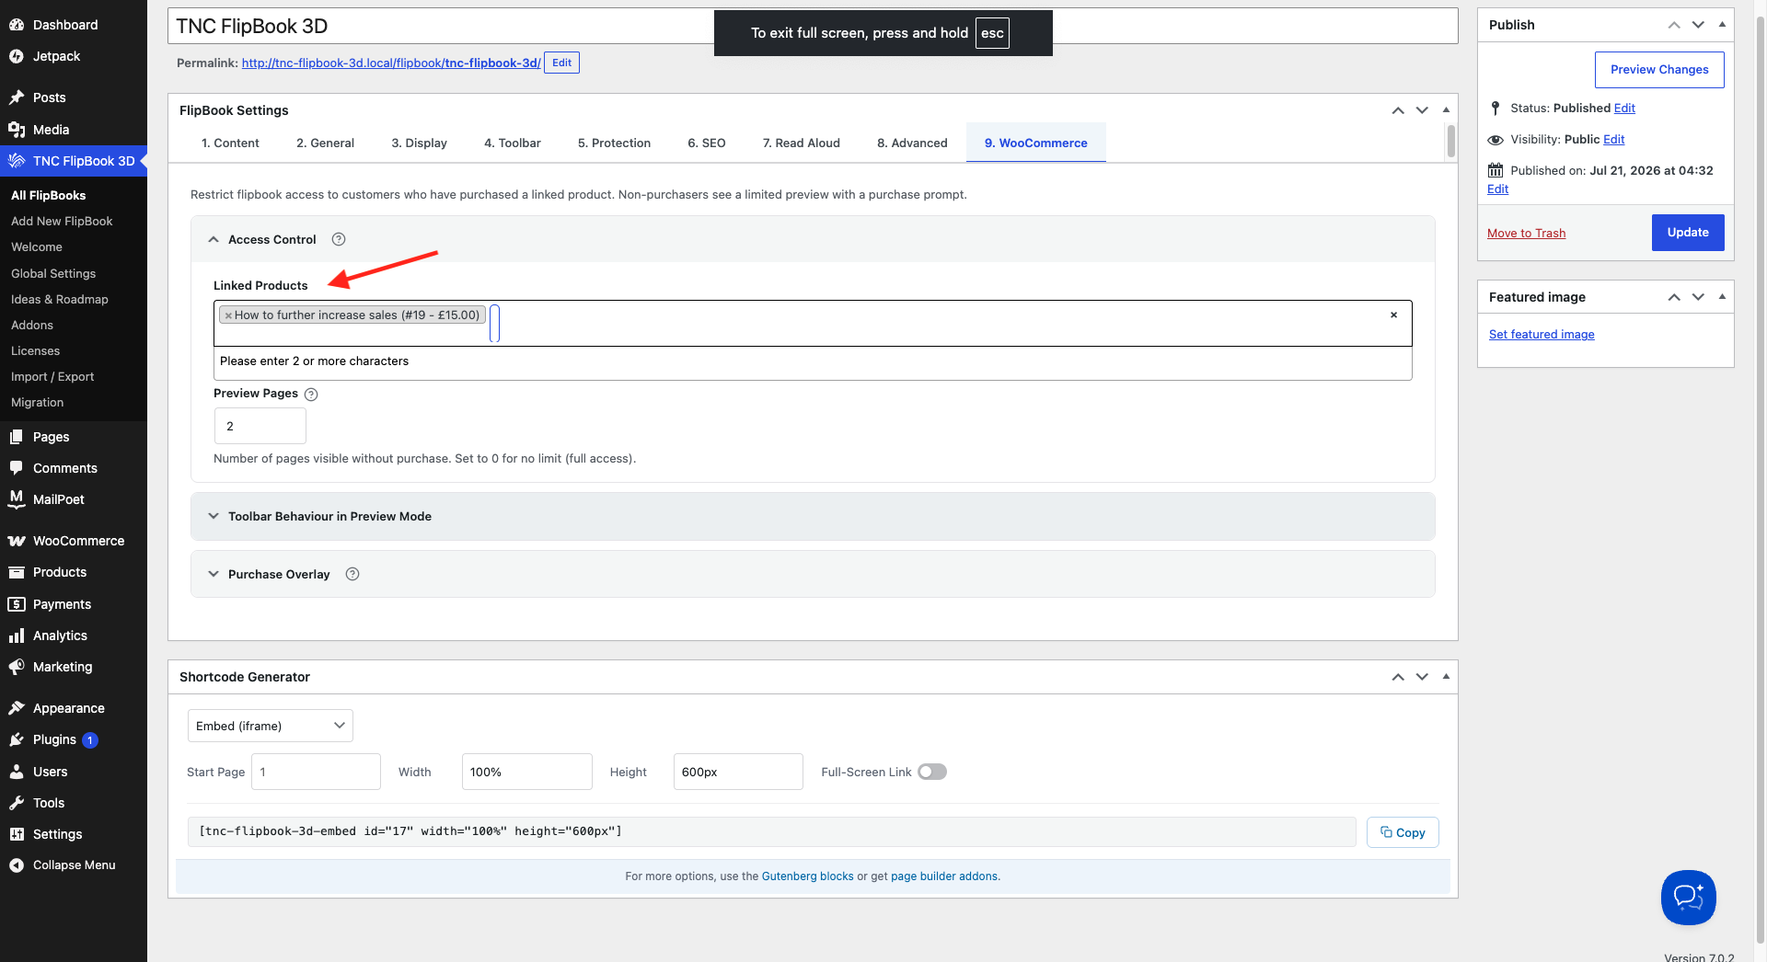The image size is (1767, 962).
Task: Click the Media icon in sidebar
Action: pyautogui.click(x=17, y=130)
